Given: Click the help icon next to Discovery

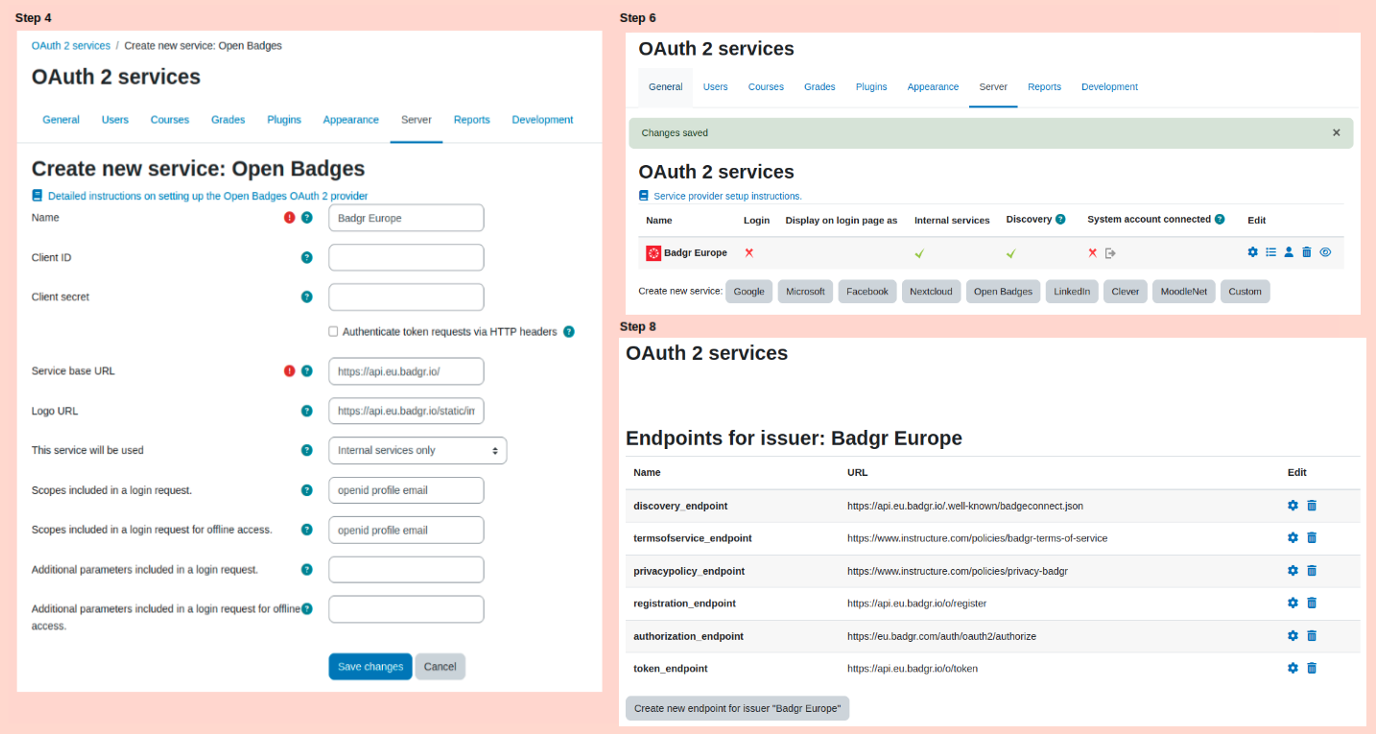Looking at the screenshot, I should [x=1060, y=219].
